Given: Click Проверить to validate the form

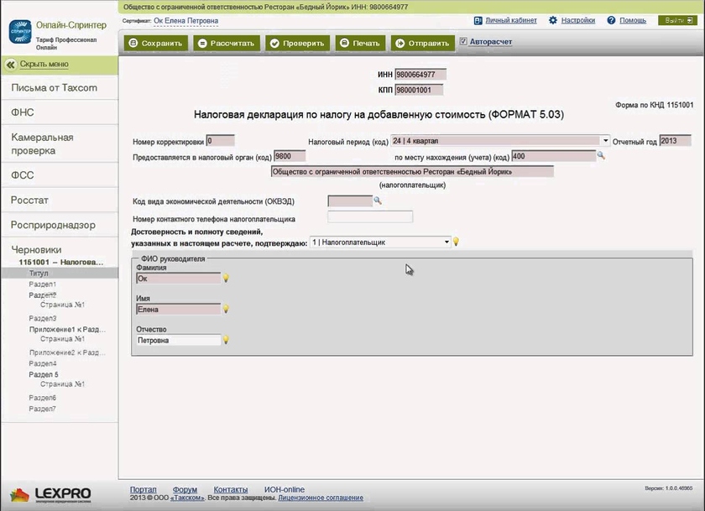Looking at the screenshot, I should pyautogui.click(x=297, y=43).
